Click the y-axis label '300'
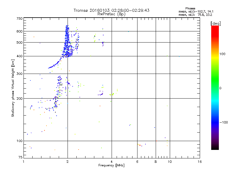235x176 pixels. click(x=19, y=74)
